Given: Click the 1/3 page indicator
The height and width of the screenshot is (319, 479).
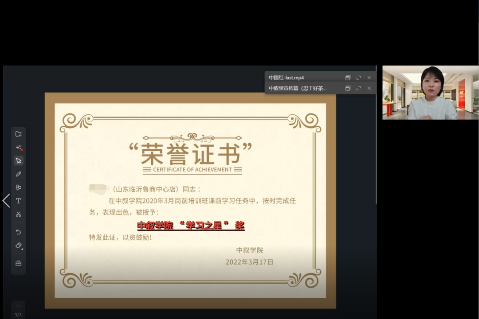Looking at the screenshot, I should 18,314.
